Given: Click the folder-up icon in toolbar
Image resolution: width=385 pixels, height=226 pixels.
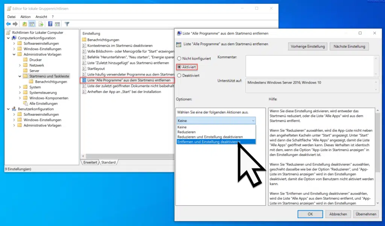Looking at the screenshot, I should (x=25, y=24).
